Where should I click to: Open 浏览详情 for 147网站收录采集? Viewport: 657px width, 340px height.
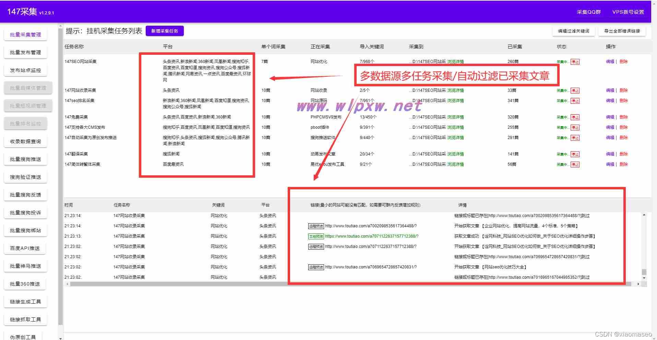coord(455,90)
